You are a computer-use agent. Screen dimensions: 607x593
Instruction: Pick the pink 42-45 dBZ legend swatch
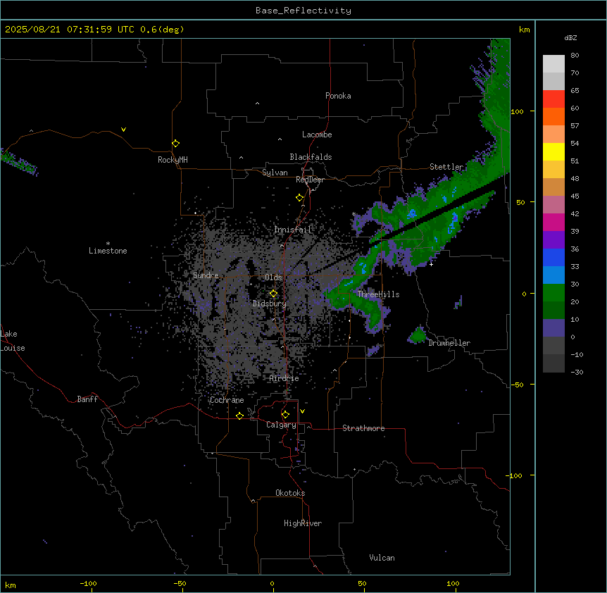coord(553,205)
